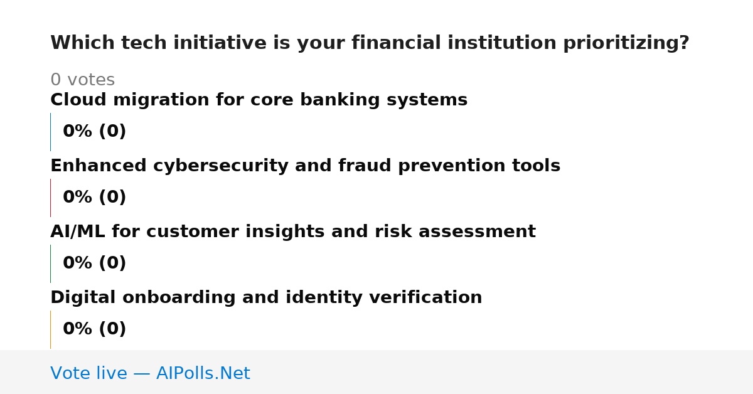
Task: Click the poll question heading about tech initiative
Action: coord(370,43)
